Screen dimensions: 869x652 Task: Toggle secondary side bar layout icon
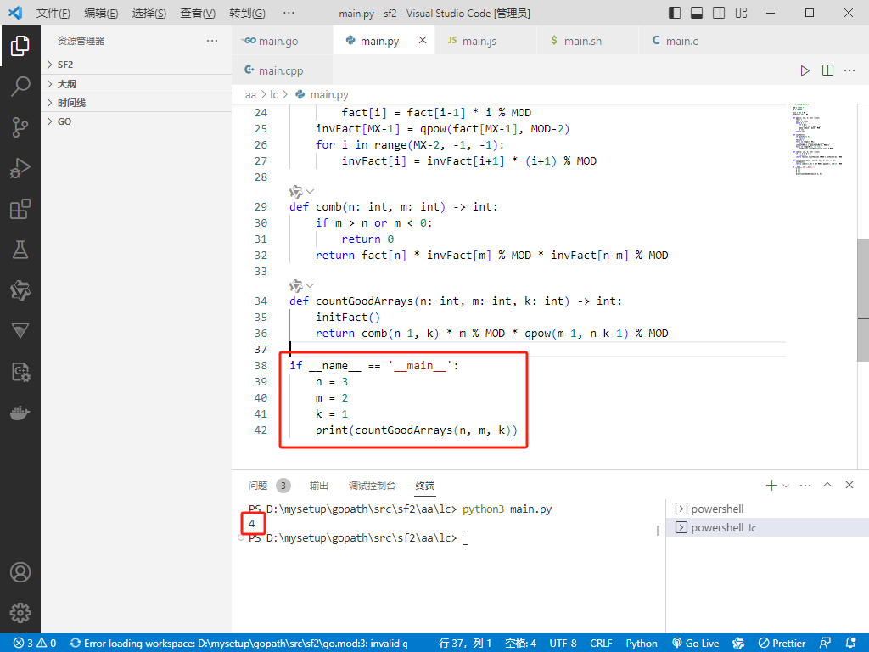click(x=719, y=13)
